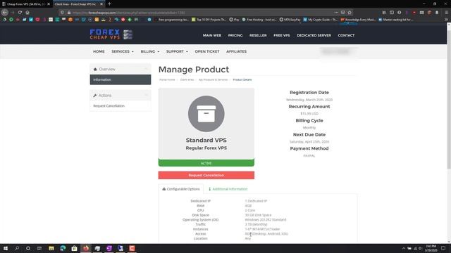This screenshot has width=451, height=253.
Task: Go to Home in the client menu
Action: tap(99, 51)
